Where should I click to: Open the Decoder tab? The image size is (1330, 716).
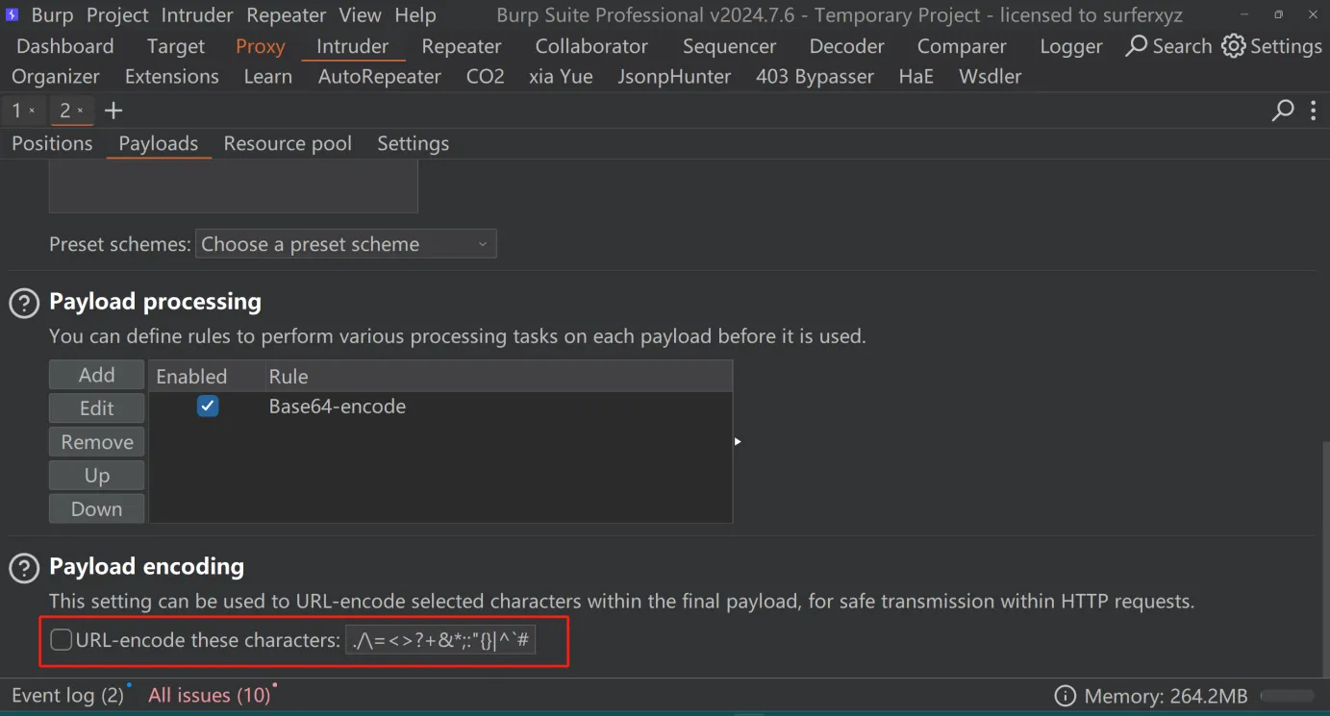coord(847,46)
